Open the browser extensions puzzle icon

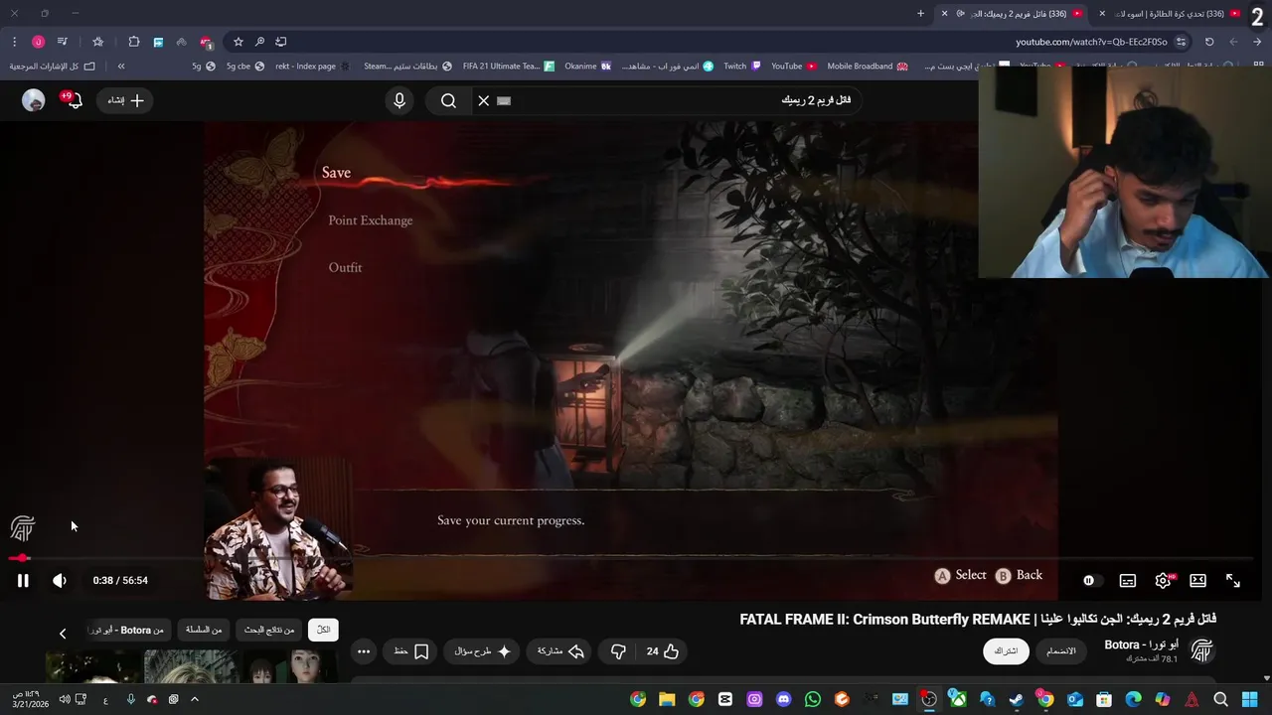click(134, 42)
